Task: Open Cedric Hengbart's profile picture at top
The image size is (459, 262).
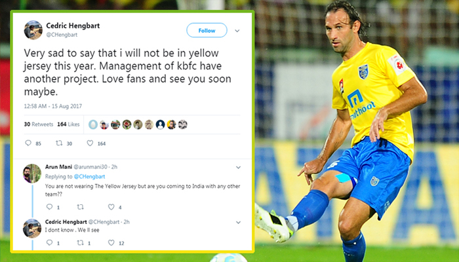Action: click(33, 30)
